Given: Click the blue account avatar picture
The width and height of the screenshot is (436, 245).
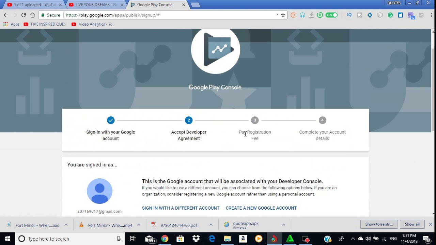Looking at the screenshot, I should (x=99, y=191).
